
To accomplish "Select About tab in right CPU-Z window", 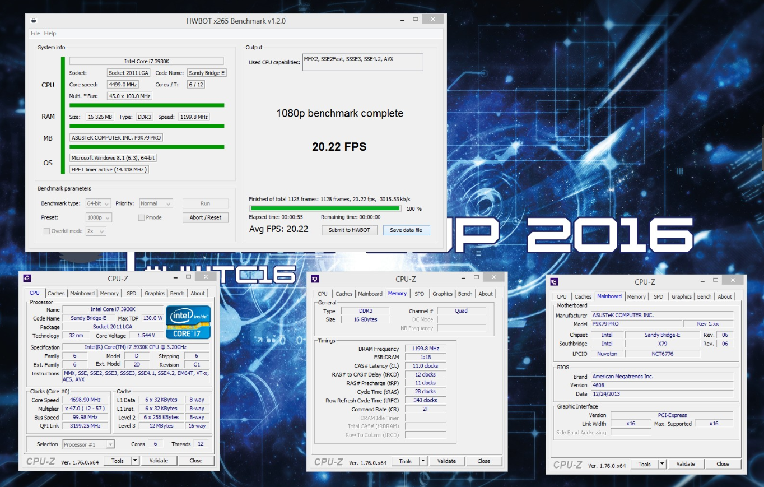I will (725, 297).
